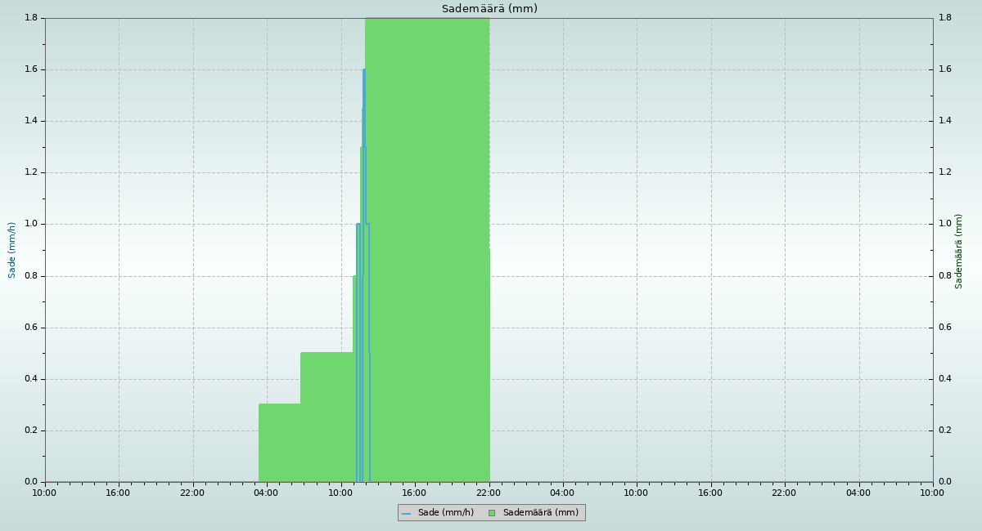The height and width of the screenshot is (531, 982).
Task: Click the blue line icon in legend
Action: point(406,513)
